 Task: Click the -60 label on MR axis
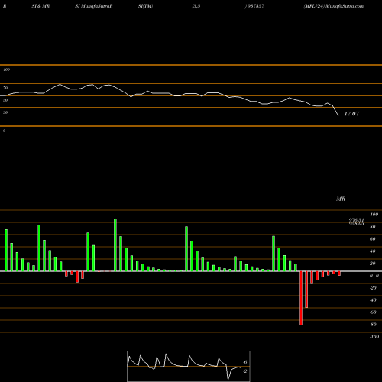tap(373, 312)
